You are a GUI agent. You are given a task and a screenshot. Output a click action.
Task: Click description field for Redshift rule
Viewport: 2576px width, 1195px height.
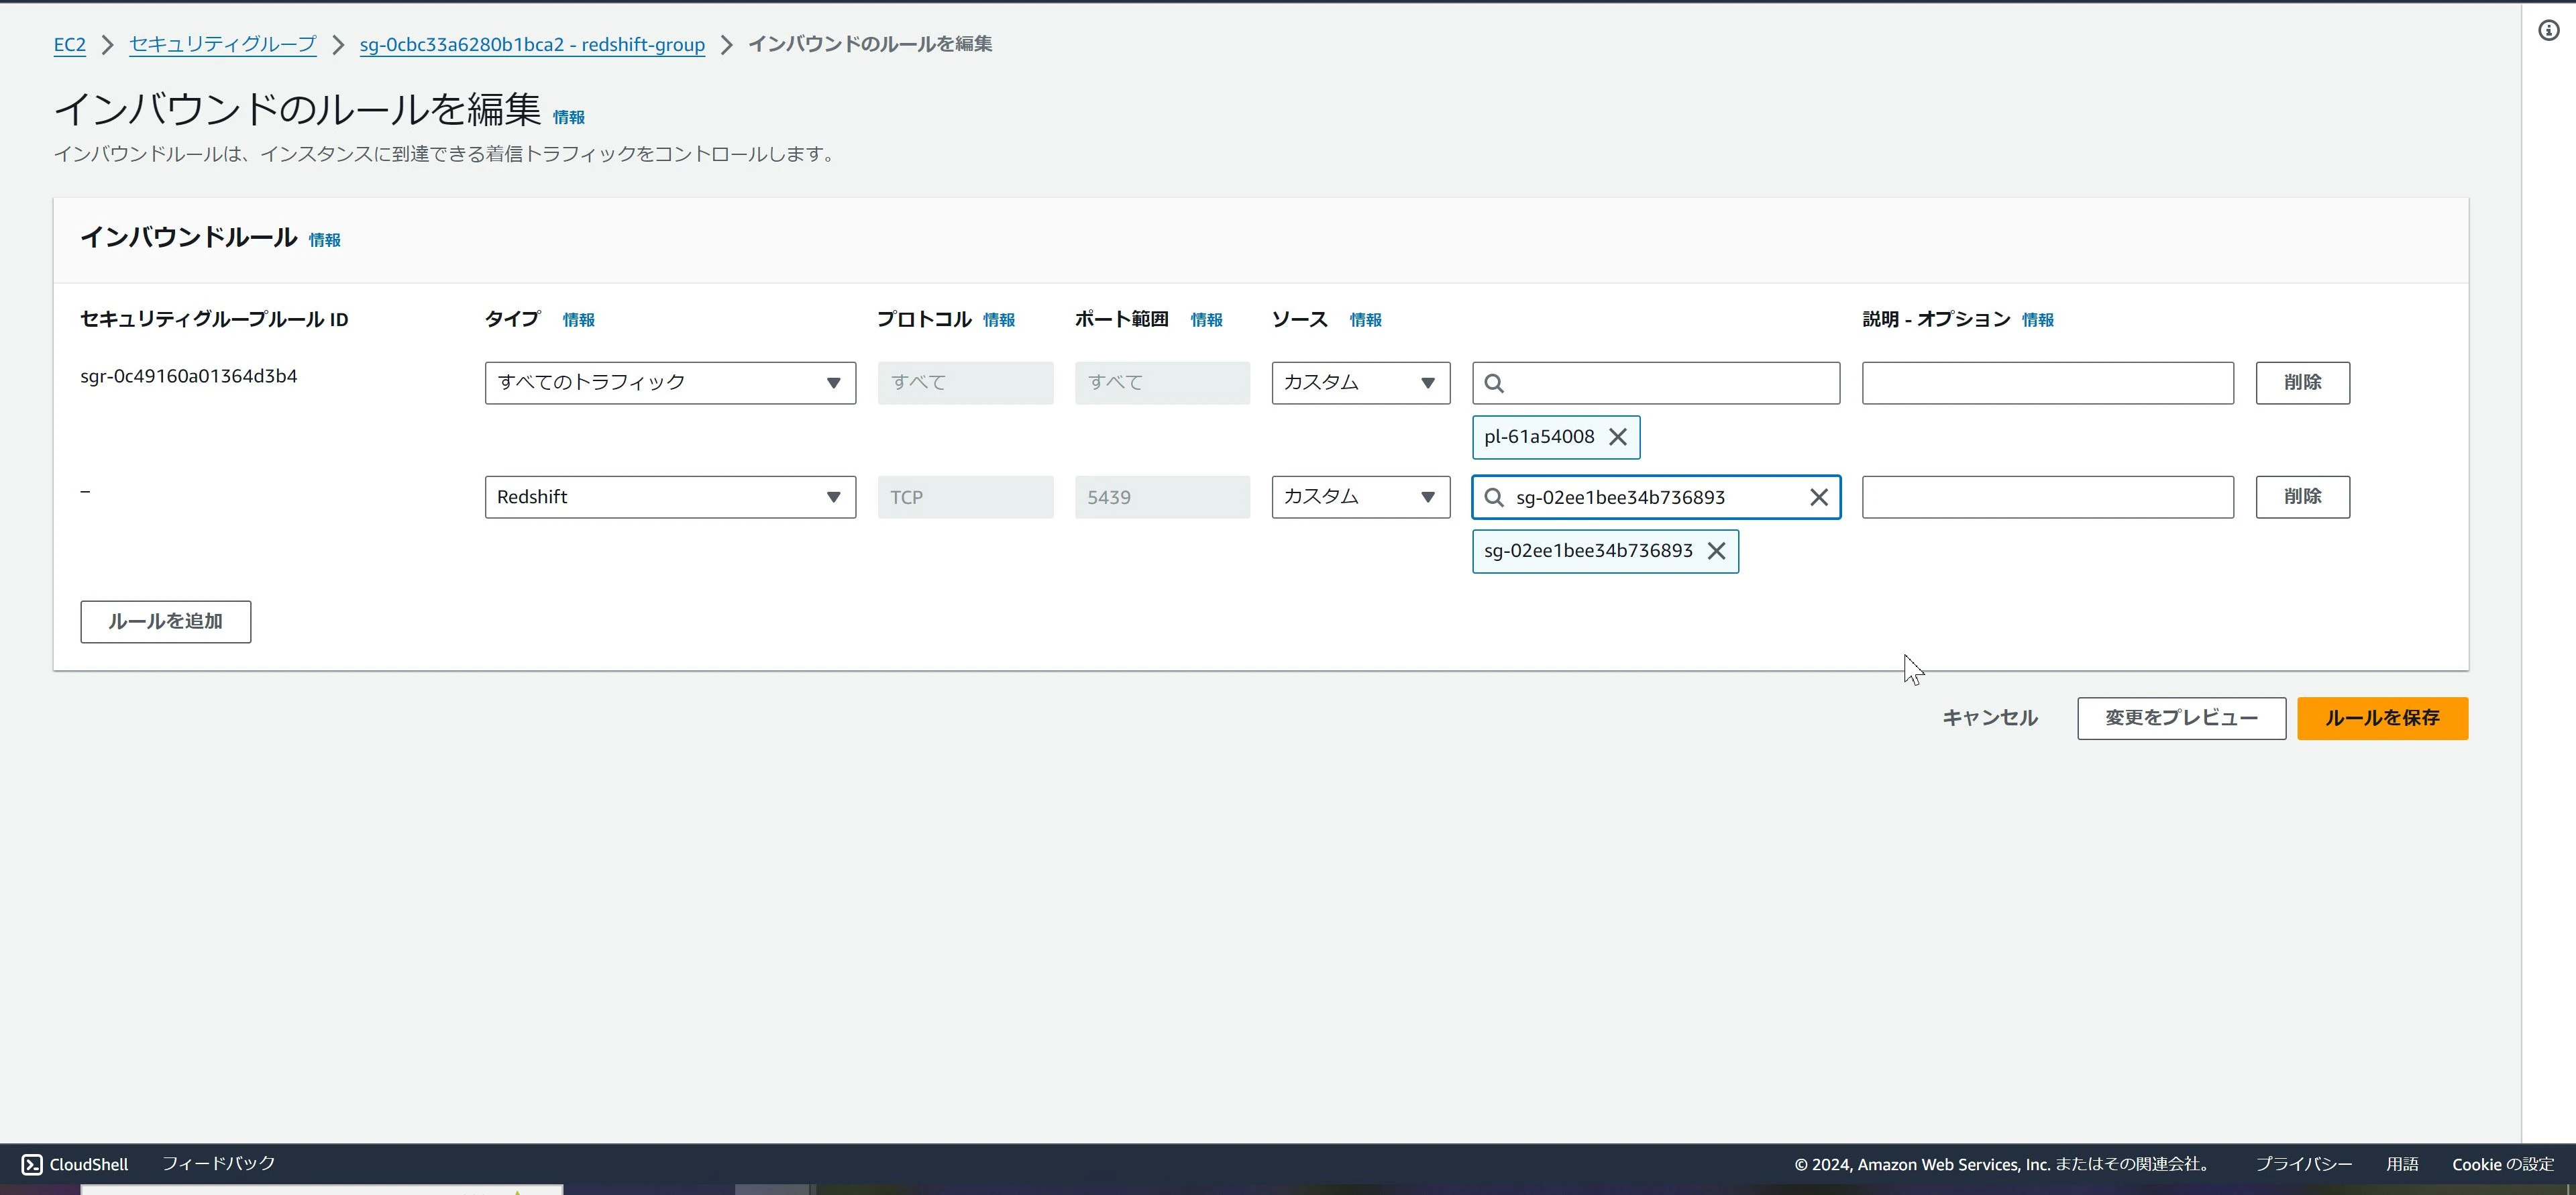[2047, 497]
